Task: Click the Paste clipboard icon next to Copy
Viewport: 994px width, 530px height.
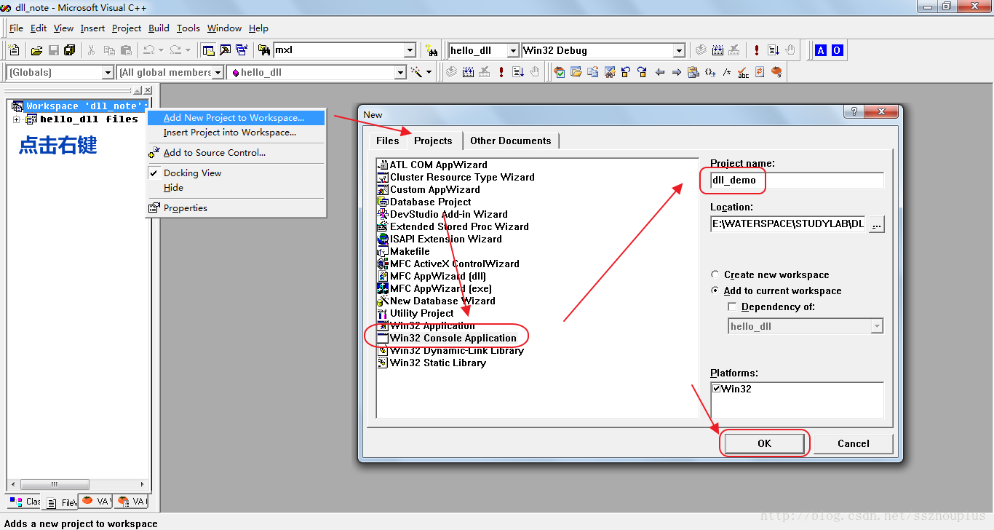Action: click(126, 50)
